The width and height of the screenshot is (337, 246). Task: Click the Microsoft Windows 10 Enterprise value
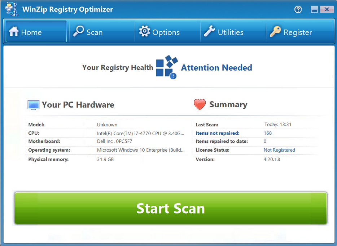click(x=141, y=150)
